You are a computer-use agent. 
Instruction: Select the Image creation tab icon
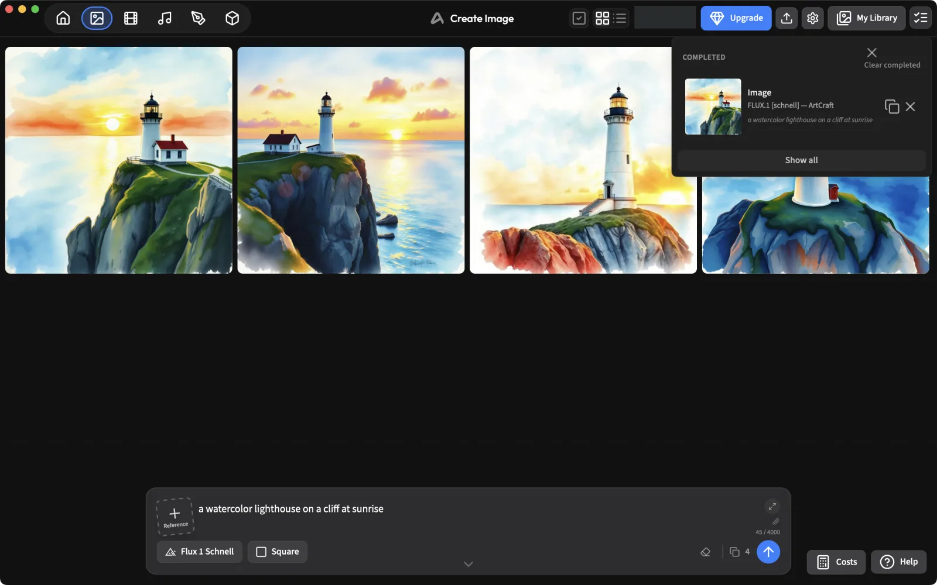pyautogui.click(x=97, y=18)
